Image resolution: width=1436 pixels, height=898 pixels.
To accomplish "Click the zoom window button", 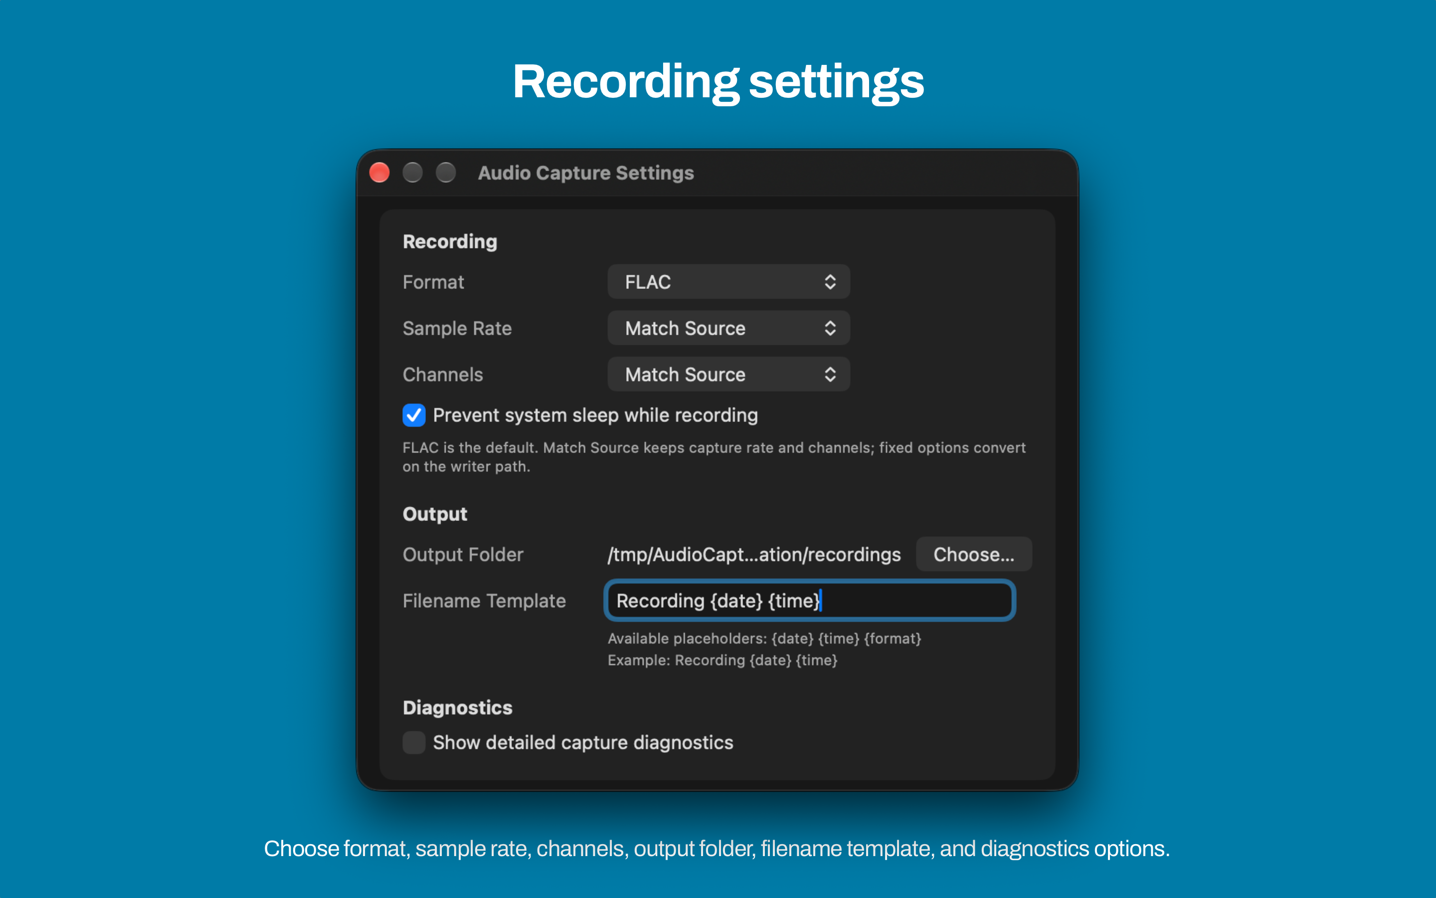I will pyautogui.click(x=446, y=173).
